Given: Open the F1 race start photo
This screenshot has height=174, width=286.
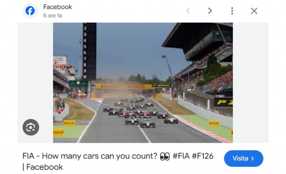Looking at the screenshot, I should 143,82.
